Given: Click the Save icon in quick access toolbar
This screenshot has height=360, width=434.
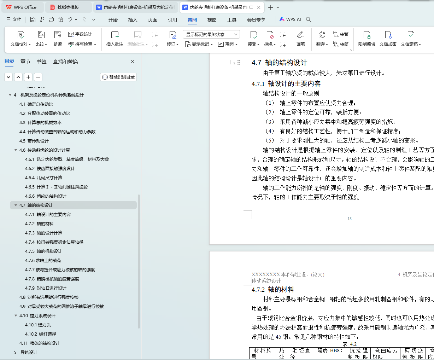Looking at the screenshot, I should click(x=33, y=19).
